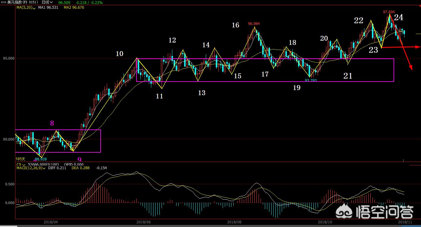Viewport: 421px width, 227px height.
Task: Click the low price label 88.928
Action: (x=41, y=159)
